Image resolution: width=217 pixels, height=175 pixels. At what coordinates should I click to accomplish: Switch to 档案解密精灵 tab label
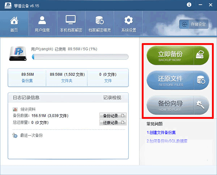(x=100, y=30)
